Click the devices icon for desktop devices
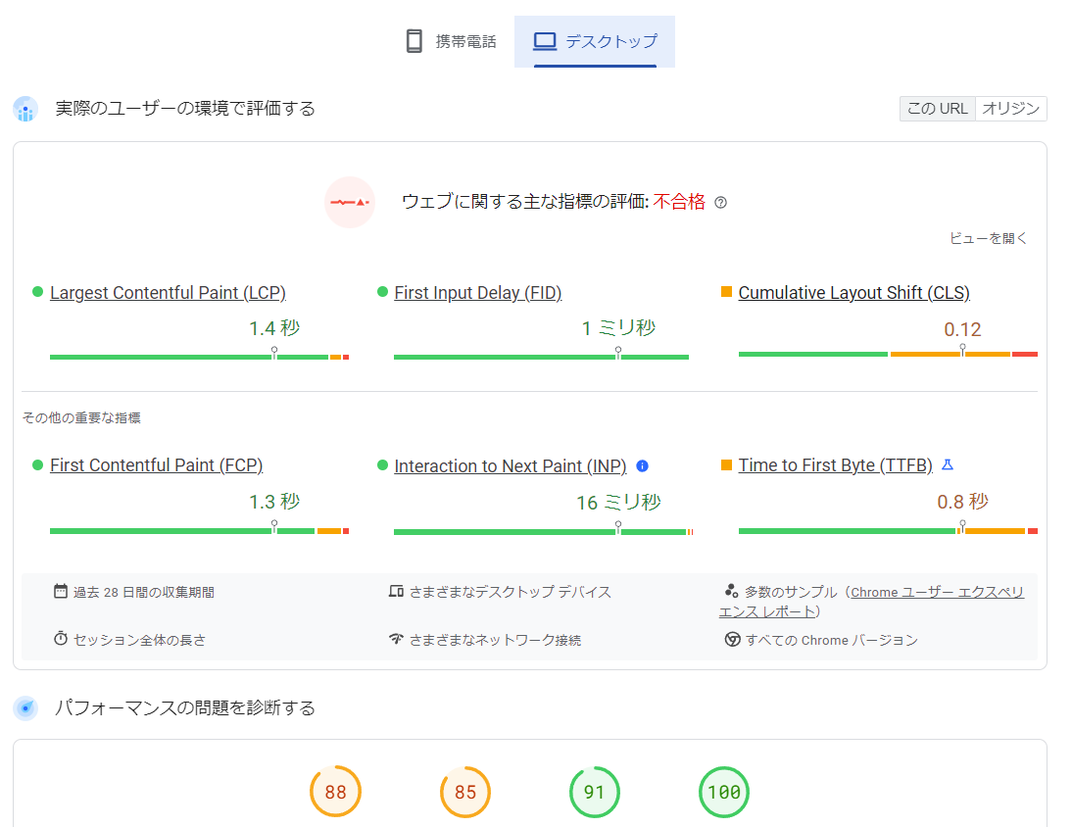 397,591
